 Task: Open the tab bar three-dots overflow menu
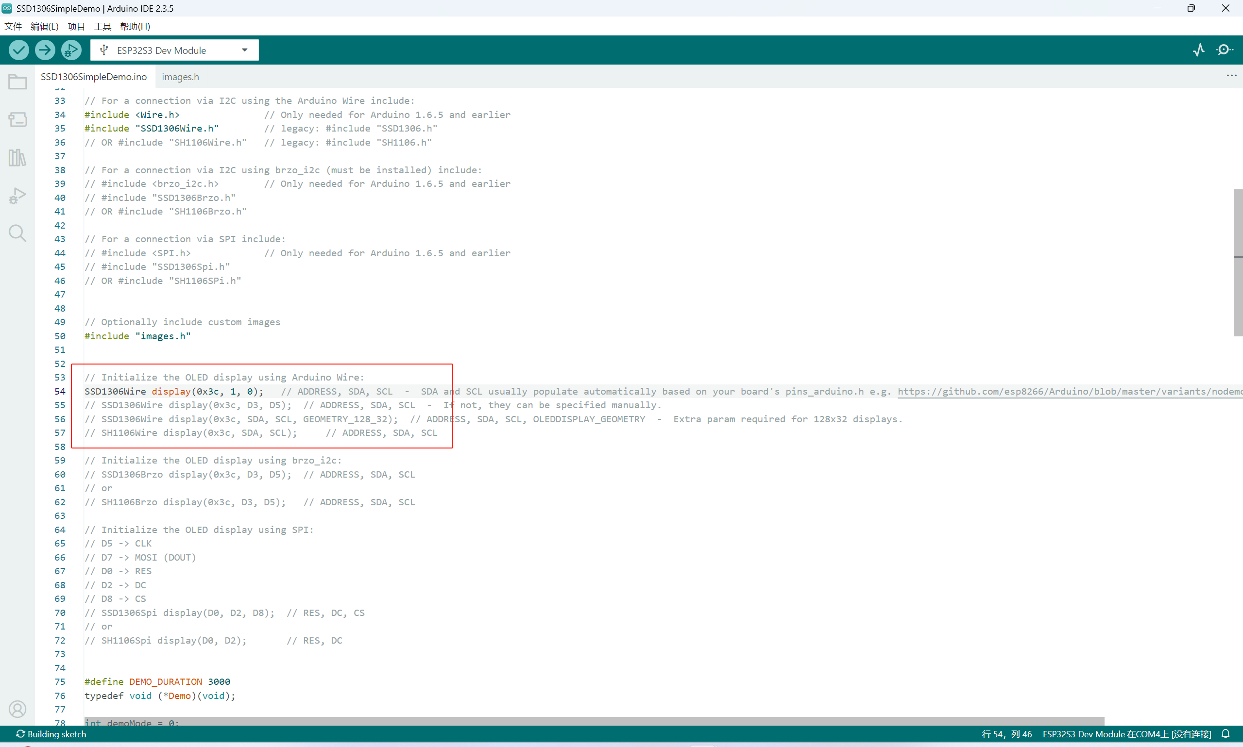tap(1231, 76)
